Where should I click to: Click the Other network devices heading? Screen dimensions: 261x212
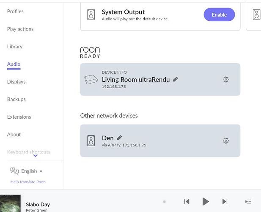(x=109, y=116)
